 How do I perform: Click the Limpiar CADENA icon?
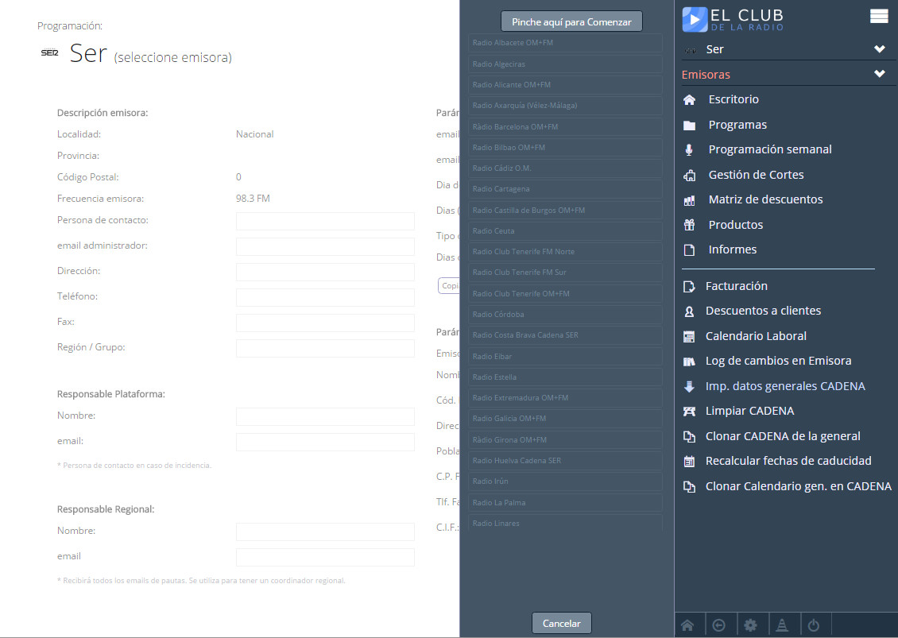[689, 412]
